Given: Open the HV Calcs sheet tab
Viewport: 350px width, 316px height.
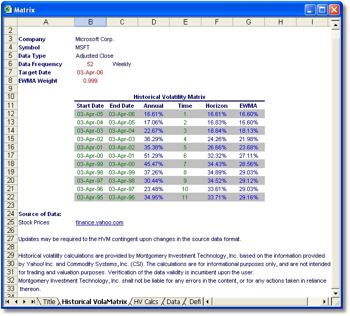Looking at the screenshot, I should click(x=146, y=301).
